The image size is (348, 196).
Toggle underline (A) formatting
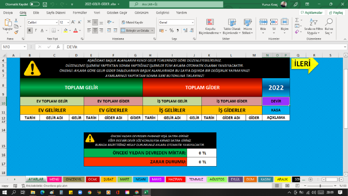[42, 30]
